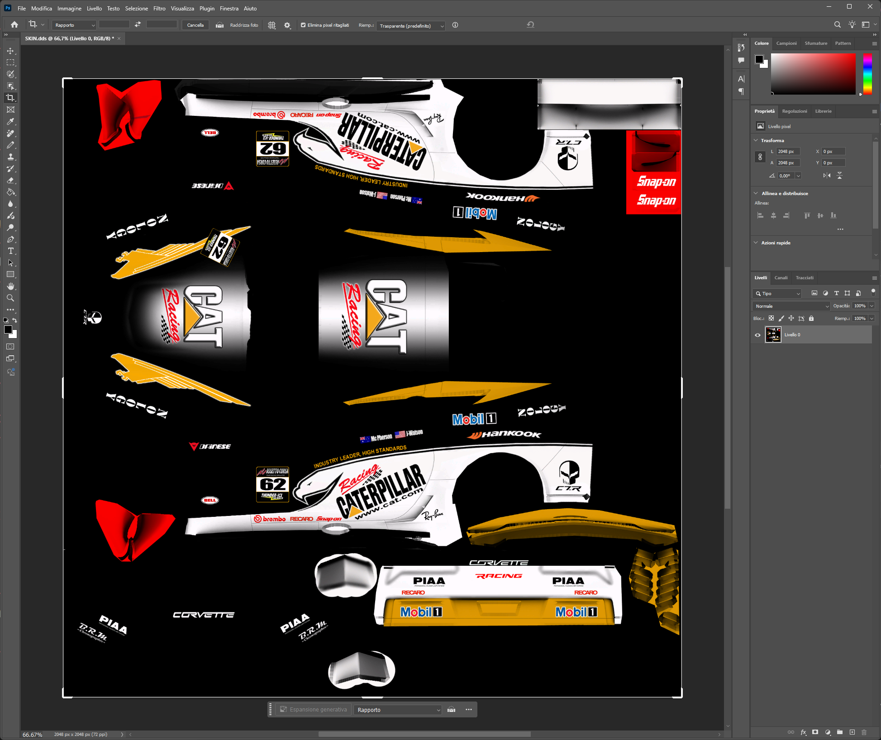Image resolution: width=881 pixels, height=740 pixels.
Task: Click the Cancella button
Action: coord(195,25)
